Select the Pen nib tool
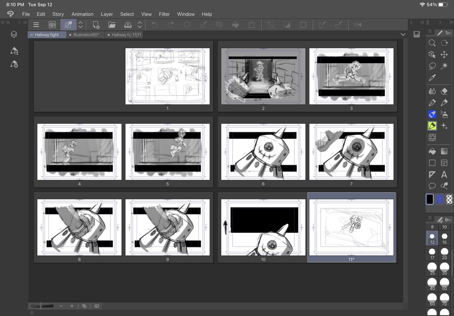454x316 pixels. pyautogui.click(x=432, y=103)
